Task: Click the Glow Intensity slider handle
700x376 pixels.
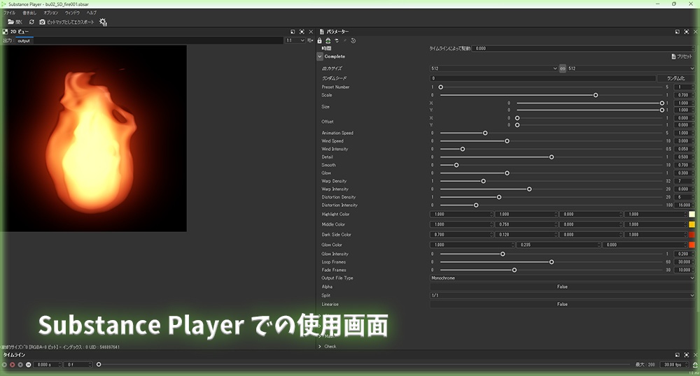Action: tap(503, 254)
